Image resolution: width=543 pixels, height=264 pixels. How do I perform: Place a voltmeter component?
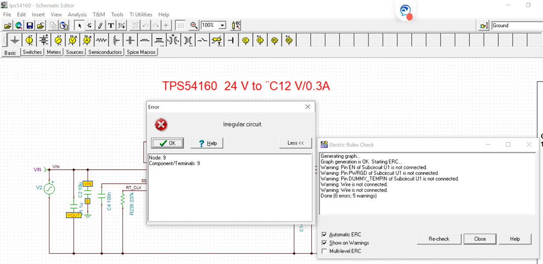pyautogui.click(x=73, y=40)
